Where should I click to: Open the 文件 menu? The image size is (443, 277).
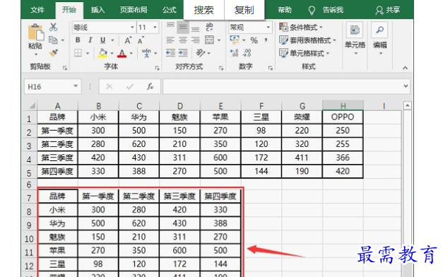(x=37, y=10)
